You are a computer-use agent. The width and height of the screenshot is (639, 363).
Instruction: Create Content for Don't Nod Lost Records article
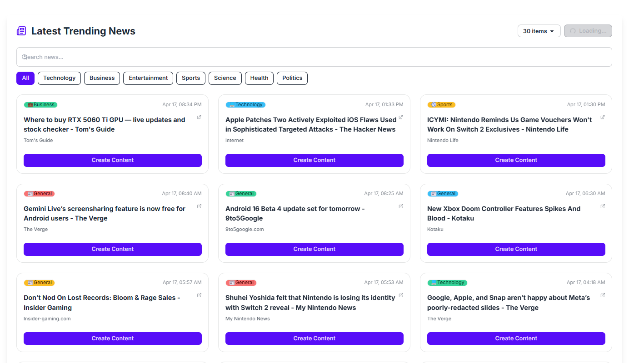tap(113, 338)
